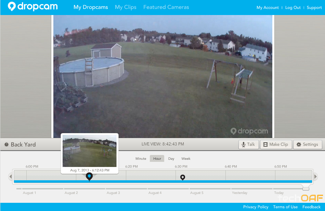This screenshot has height=211, width=325.
Task: Click the camera thumbnail preview popup
Action: coord(89,151)
